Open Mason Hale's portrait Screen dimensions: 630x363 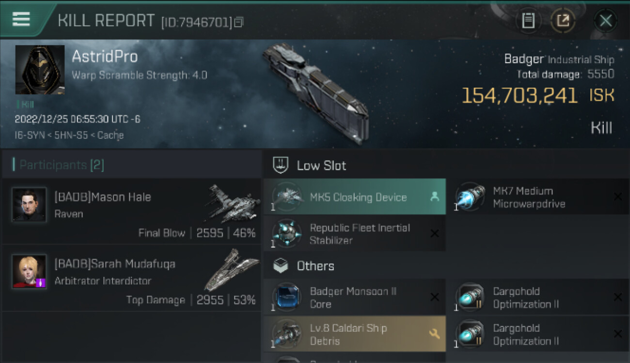coord(29,205)
